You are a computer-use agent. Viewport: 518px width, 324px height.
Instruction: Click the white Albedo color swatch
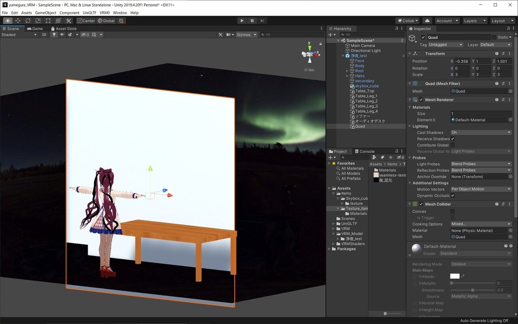point(455,276)
